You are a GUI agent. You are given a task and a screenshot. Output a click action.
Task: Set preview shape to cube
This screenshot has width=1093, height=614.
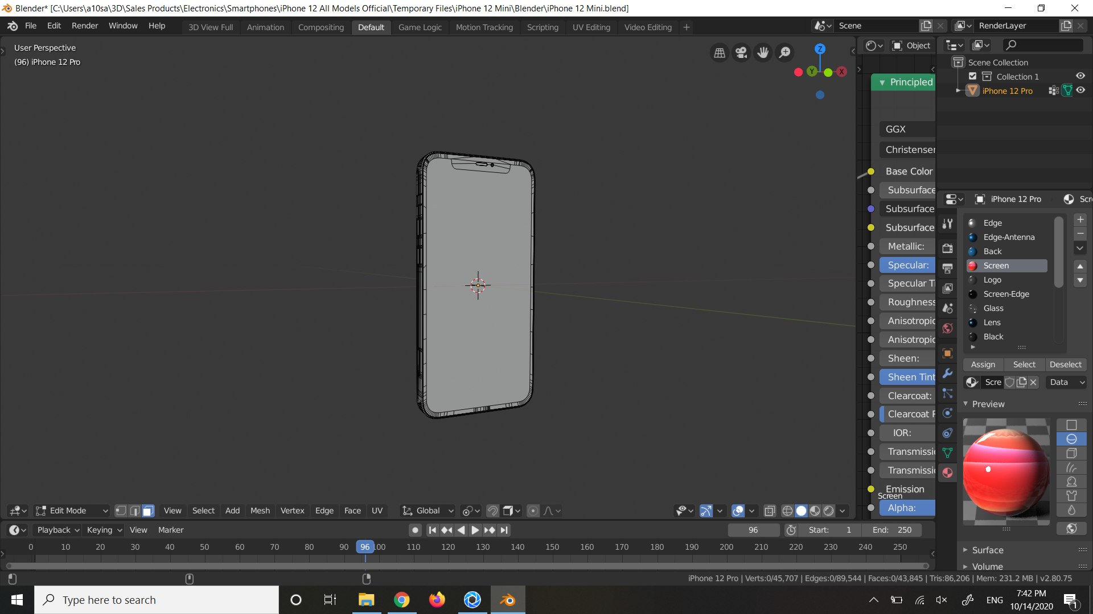tap(1071, 453)
